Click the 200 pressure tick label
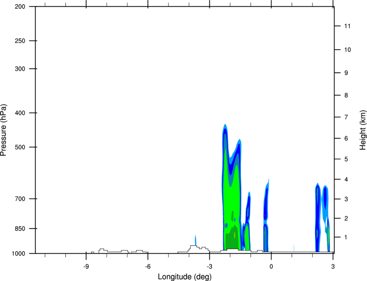This screenshot has width=367, height=281. pos(20,6)
